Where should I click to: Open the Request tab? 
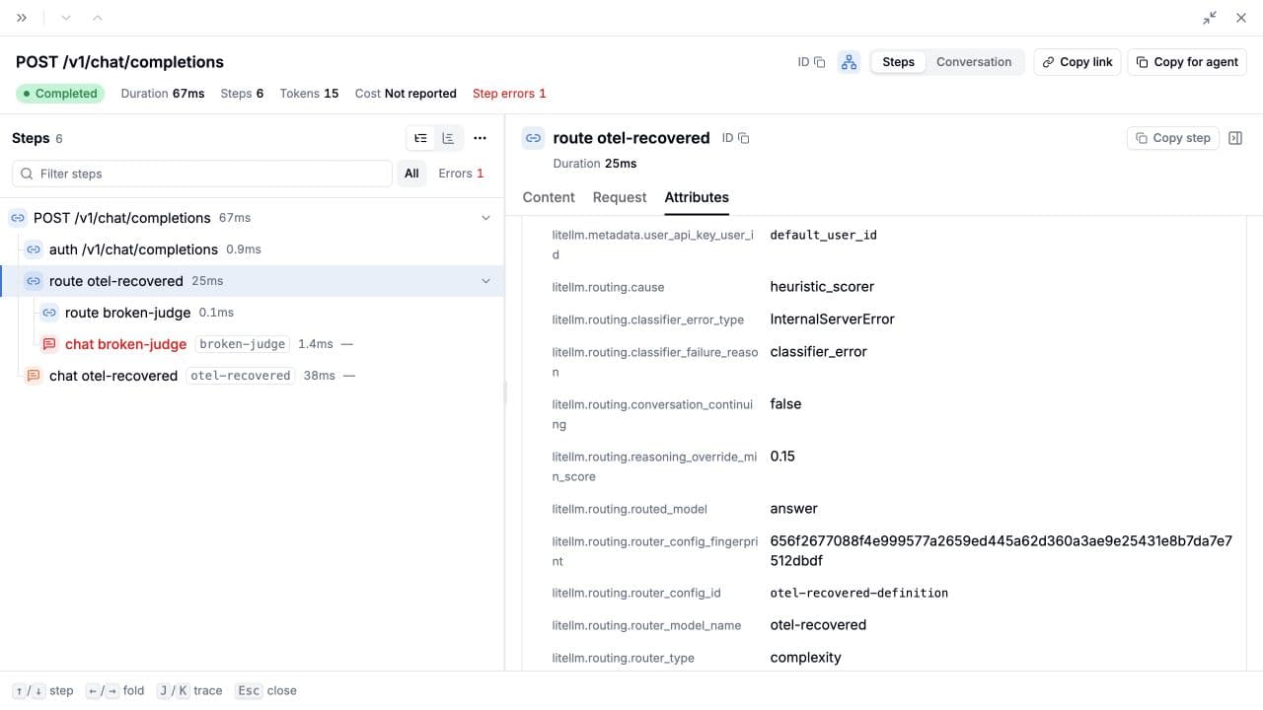click(x=620, y=197)
